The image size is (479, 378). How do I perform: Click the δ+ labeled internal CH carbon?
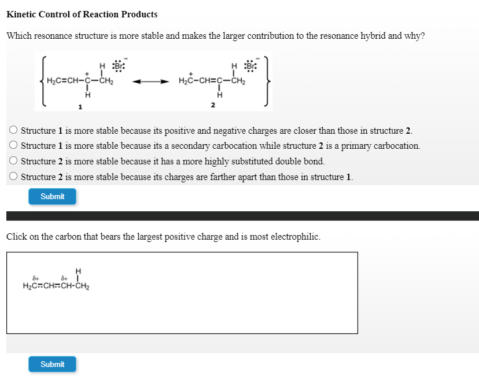[63, 286]
